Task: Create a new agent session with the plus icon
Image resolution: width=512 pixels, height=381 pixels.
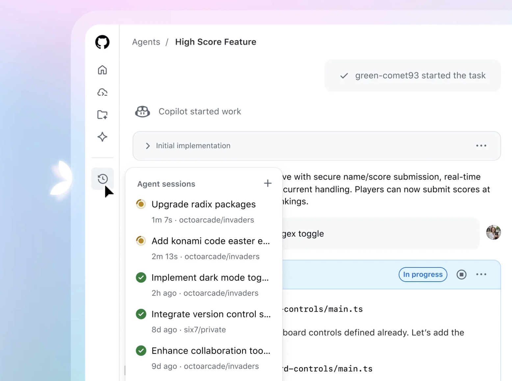Action: click(268, 183)
